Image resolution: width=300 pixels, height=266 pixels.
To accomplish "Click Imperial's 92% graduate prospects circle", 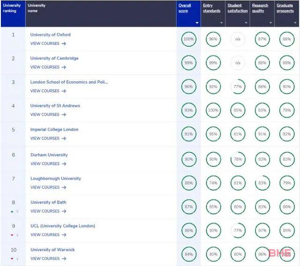I will [287, 134].
